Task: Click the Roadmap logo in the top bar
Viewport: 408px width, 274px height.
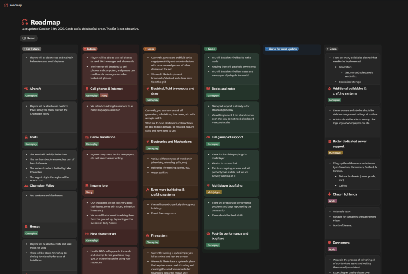Action: pos(6,5)
